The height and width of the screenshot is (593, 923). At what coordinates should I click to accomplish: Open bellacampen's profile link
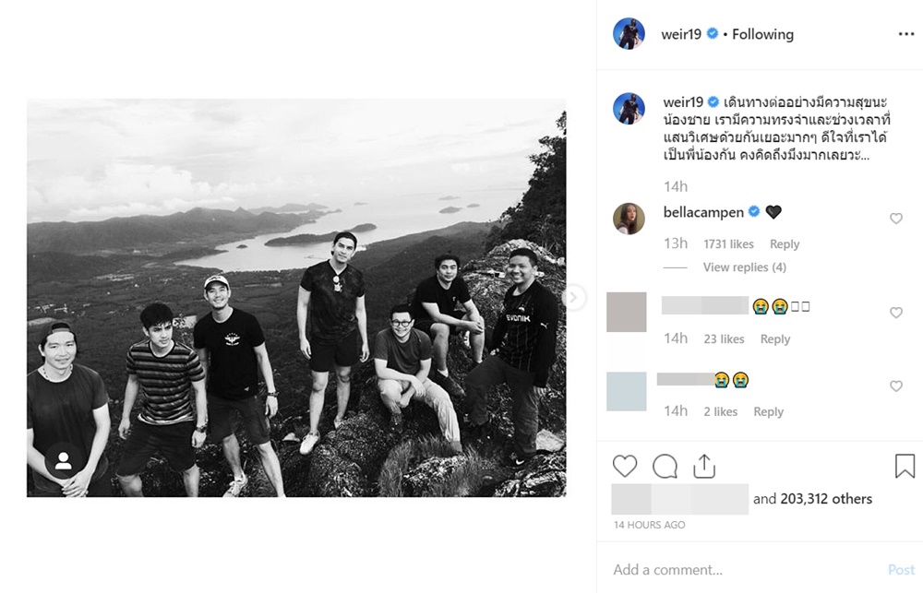point(704,212)
